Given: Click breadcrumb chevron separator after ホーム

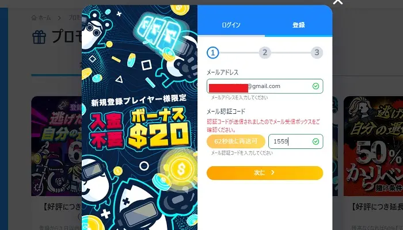Looking at the screenshot, I should (x=59, y=18).
